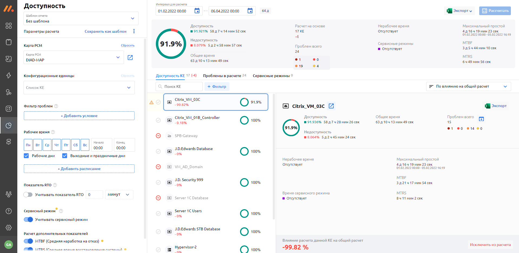Click help icon beside Показатель RTO

pos(55,185)
